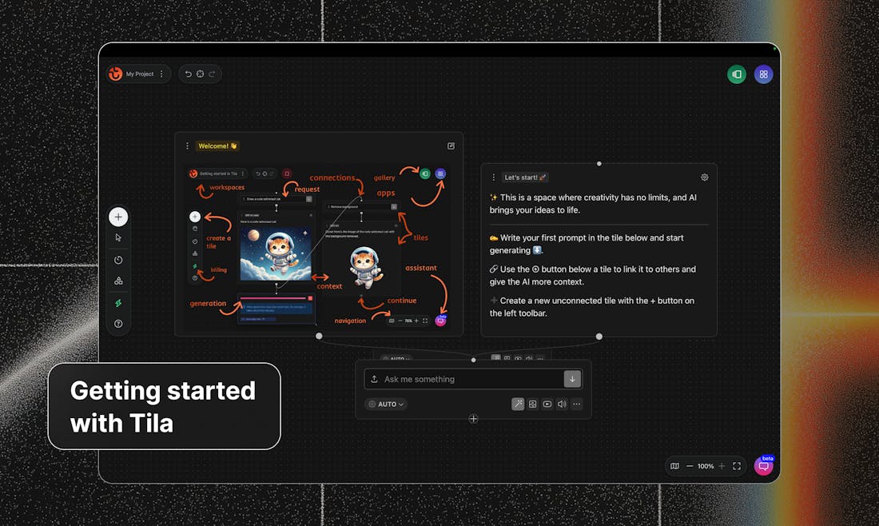The image size is (879, 526).
Task: Click the Let's start tile bottom connection dot
Action: (599, 337)
